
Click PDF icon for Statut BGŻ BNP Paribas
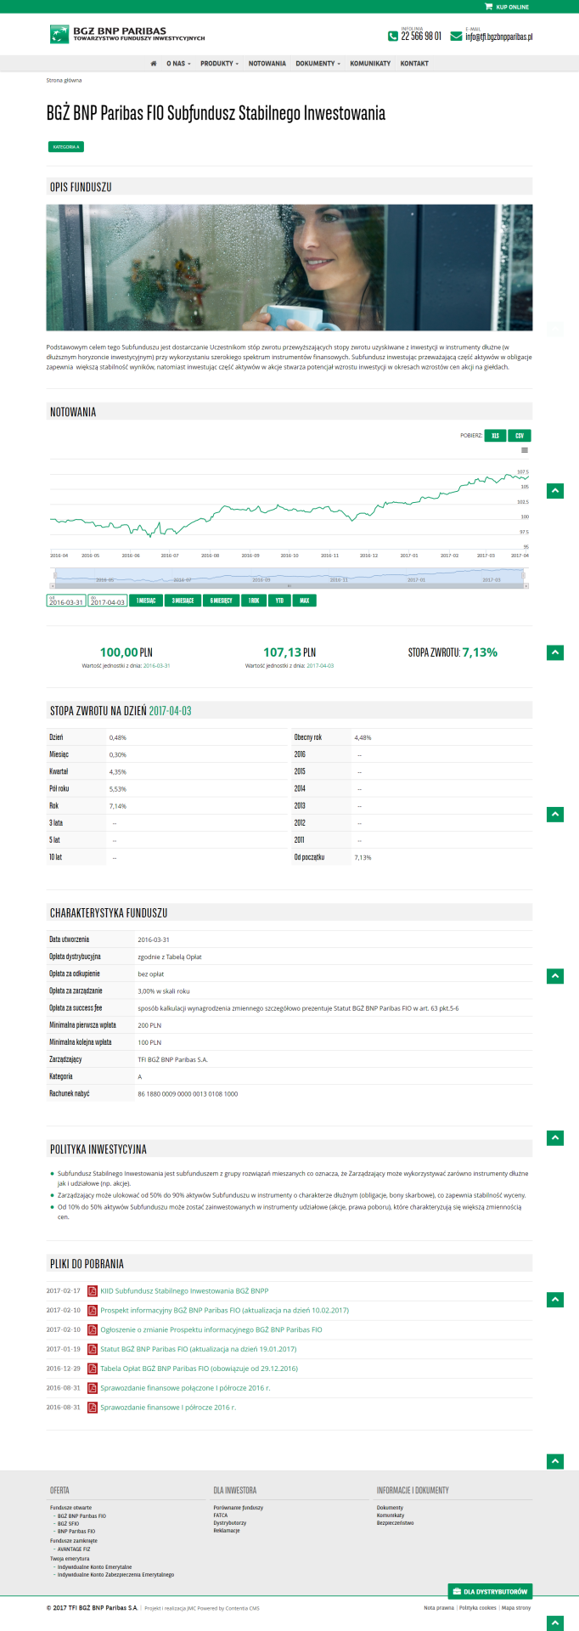[x=93, y=1349]
